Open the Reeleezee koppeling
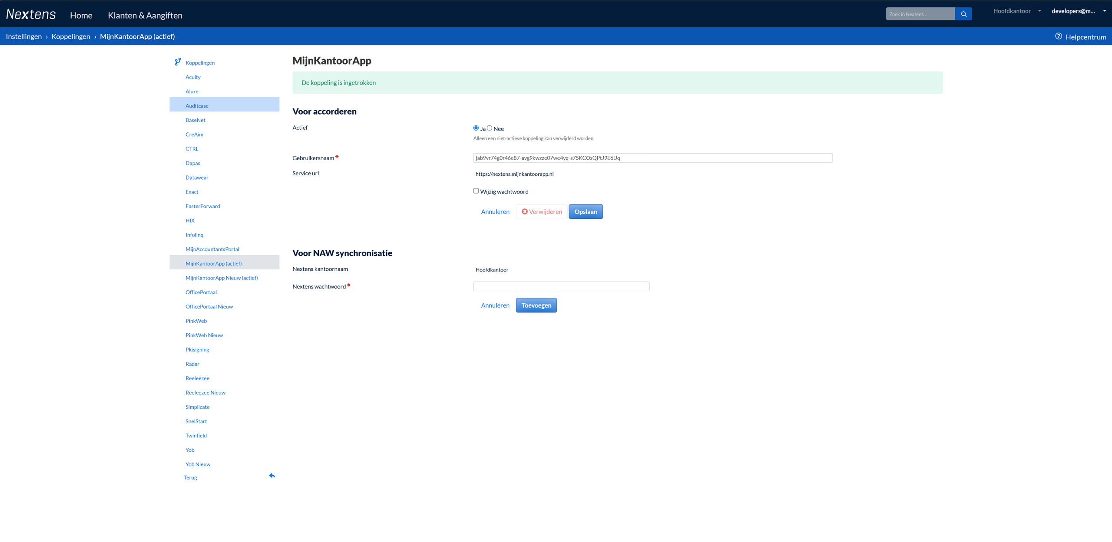This screenshot has height=542, width=1112. point(197,378)
